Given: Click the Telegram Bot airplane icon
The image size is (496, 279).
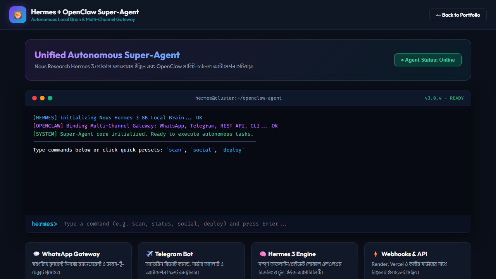Looking at the screenshot, I should click(150, 254).
